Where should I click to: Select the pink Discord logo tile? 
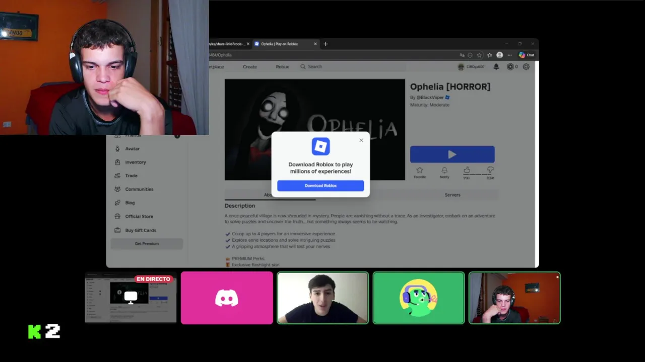[x=227, y=298]
